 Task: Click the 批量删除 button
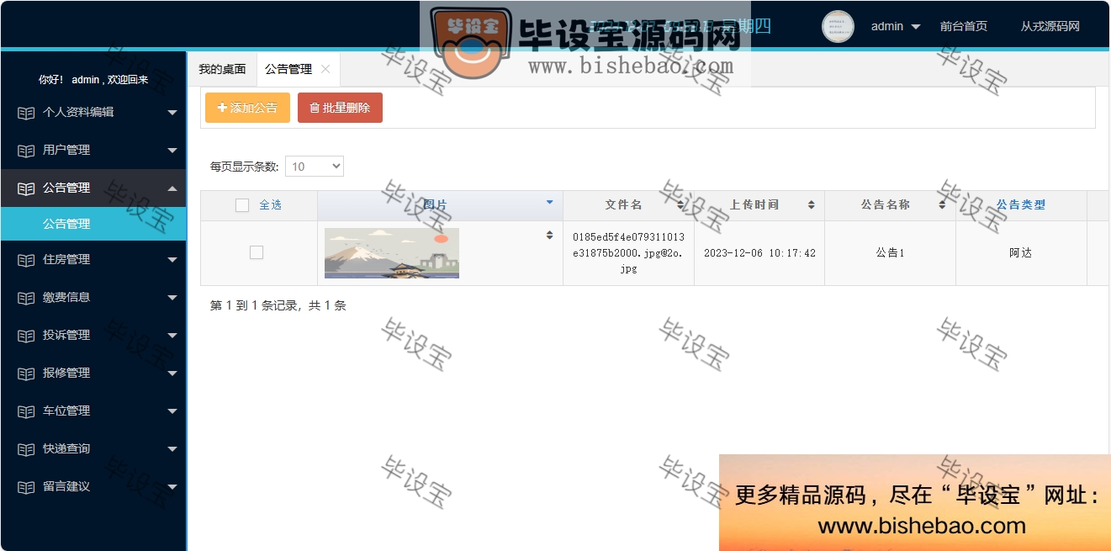[x=340, y=108]
